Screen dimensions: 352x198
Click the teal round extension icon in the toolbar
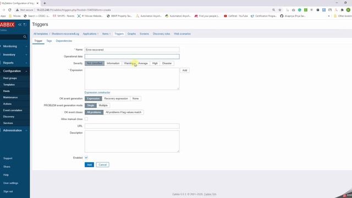299,10
